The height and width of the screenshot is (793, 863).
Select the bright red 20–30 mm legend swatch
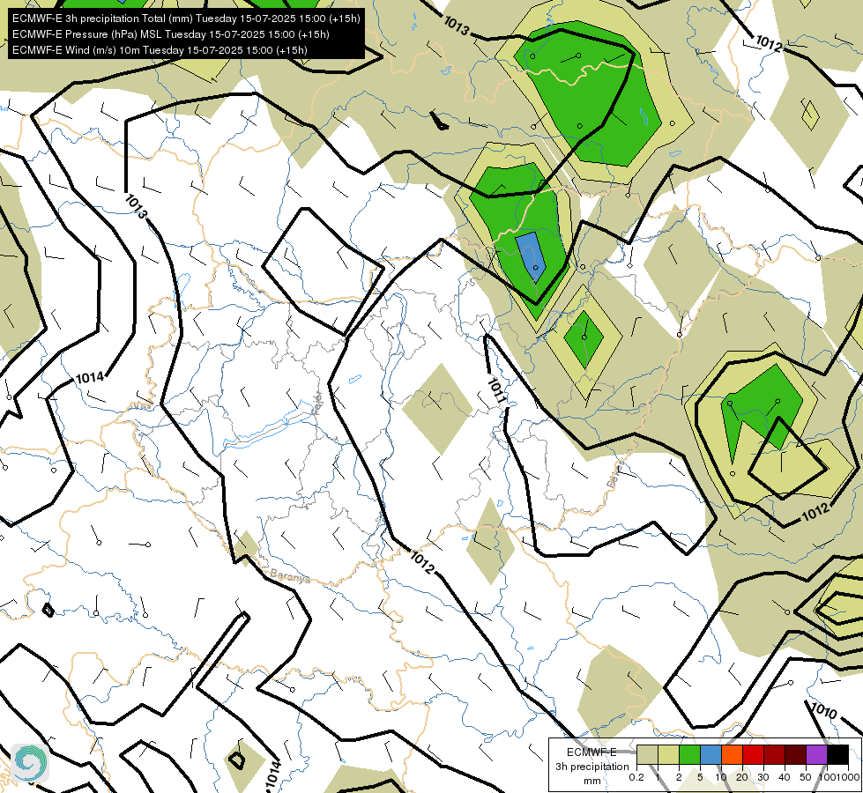coord(753,755)
